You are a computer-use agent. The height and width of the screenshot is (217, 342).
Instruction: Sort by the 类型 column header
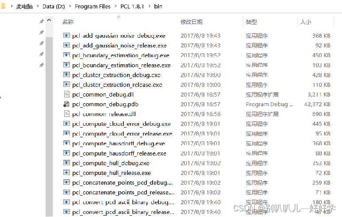point(251,22)
